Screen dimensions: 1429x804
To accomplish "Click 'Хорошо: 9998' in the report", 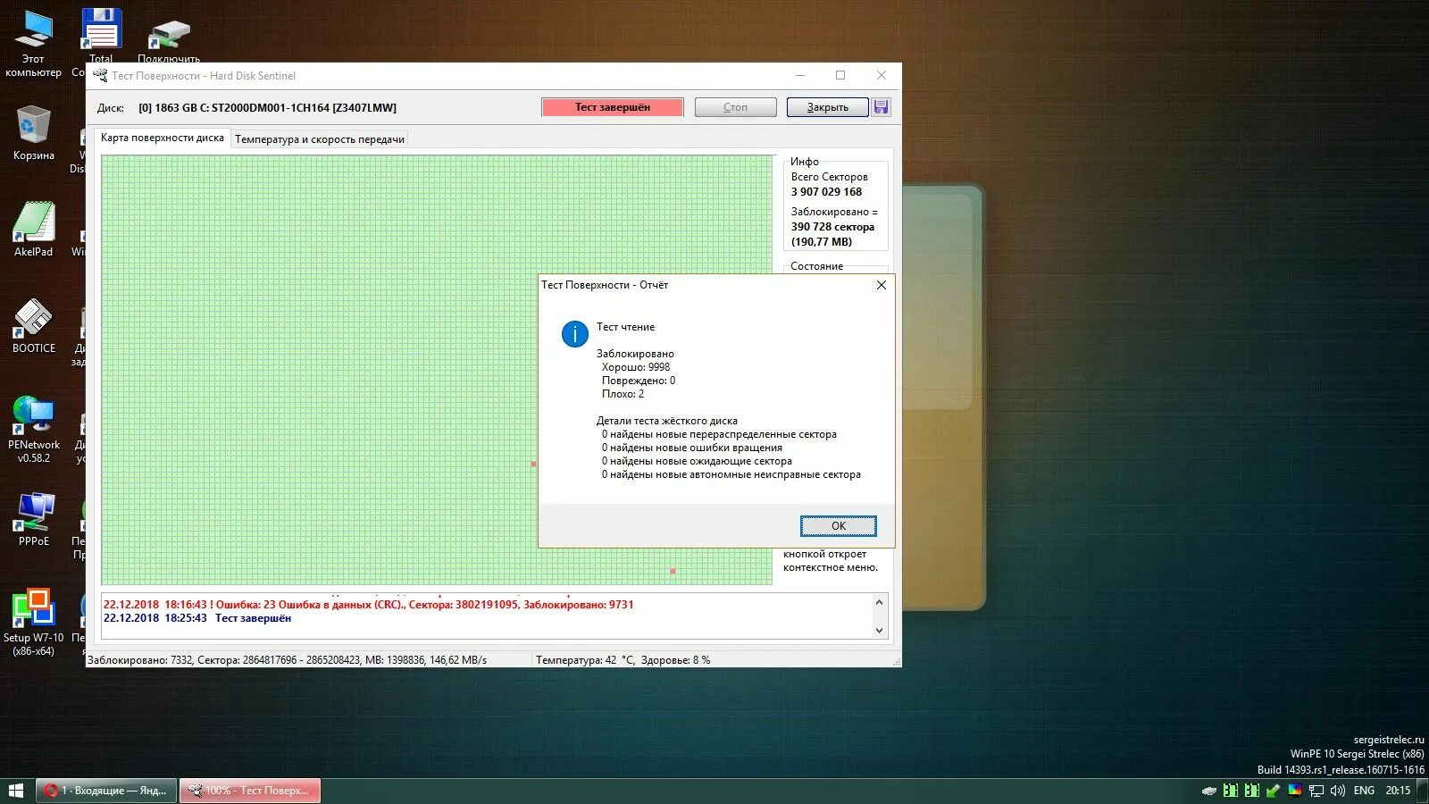I will click(636, 367).
